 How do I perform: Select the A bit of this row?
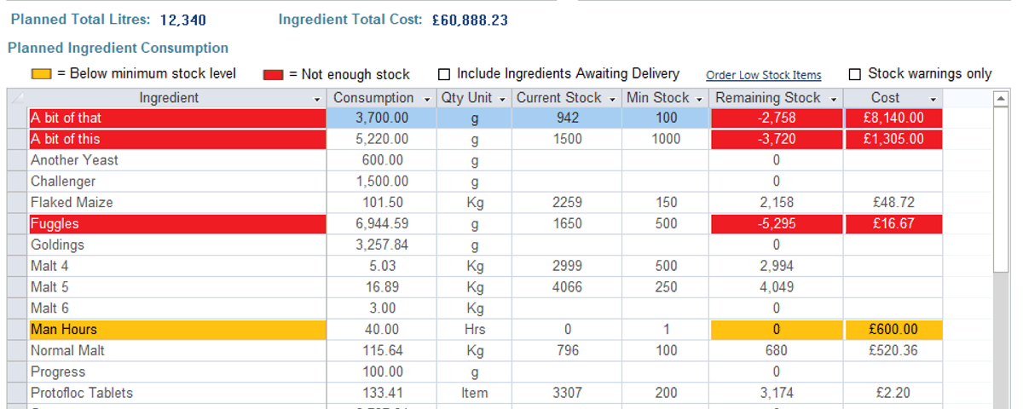click(177, 139)
